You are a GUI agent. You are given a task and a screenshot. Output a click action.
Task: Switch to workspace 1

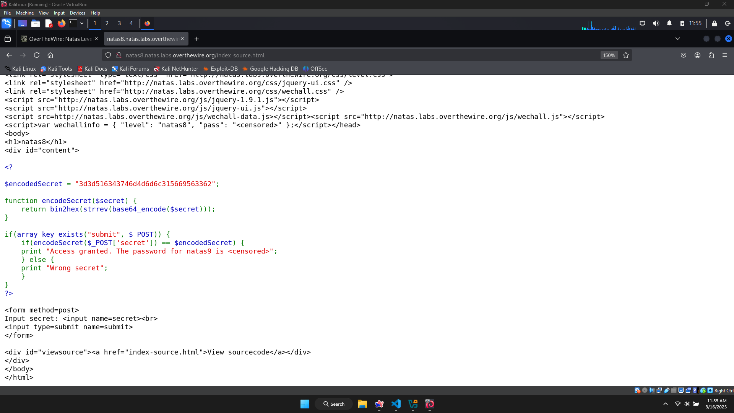[95, 23]
